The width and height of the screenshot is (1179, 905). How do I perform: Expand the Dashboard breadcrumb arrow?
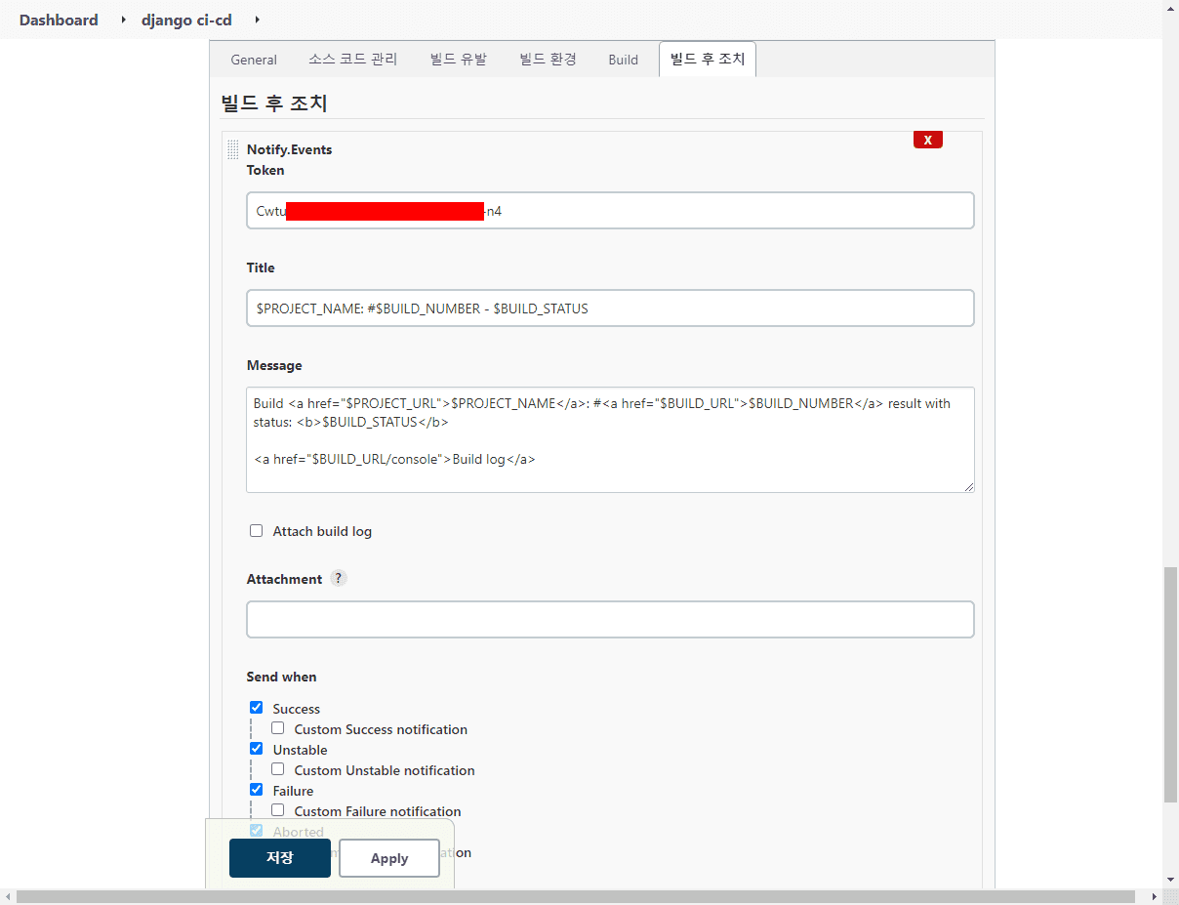click(123, 20)
